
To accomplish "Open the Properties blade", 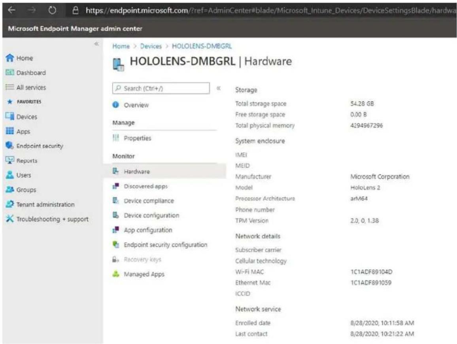I will (138, 138).
